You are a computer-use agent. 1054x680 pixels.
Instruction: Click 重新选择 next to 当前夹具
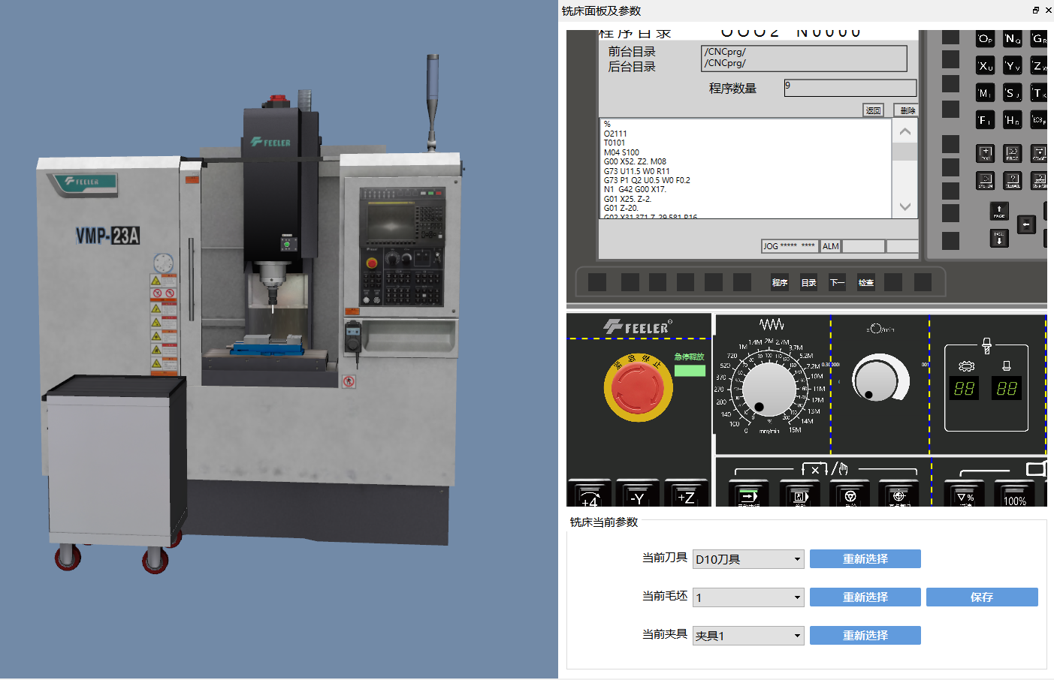(865, 636)
